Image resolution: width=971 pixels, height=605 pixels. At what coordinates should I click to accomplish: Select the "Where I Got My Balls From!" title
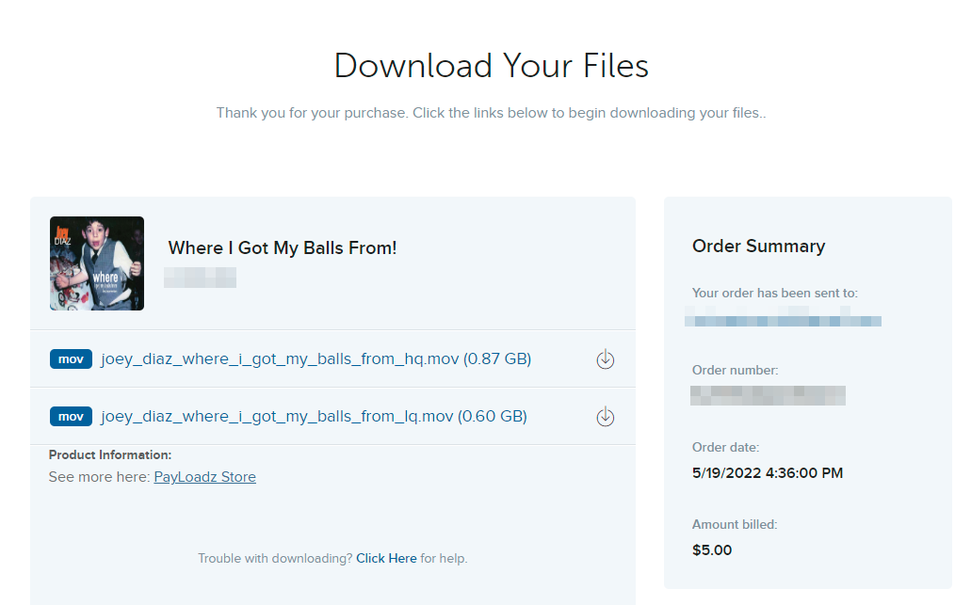point(283,248)
